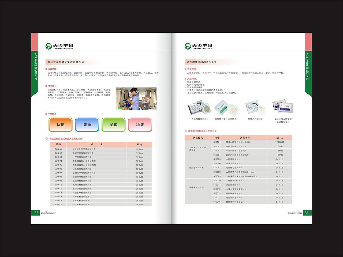Click the circle icon before 食品安全酶联试剂盒产品系列目录

click(x=46, y=139)
